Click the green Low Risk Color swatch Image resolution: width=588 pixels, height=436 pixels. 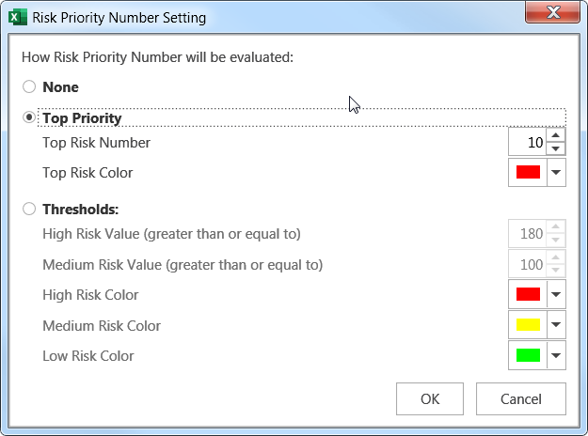[528, 356]
